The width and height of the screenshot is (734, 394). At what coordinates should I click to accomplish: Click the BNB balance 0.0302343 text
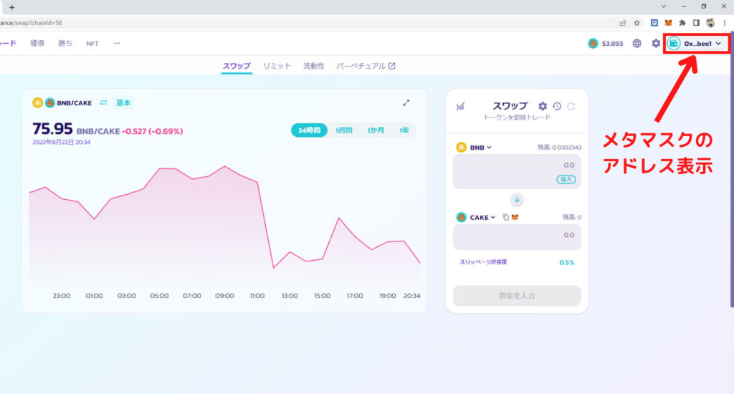tap(559, 148)
